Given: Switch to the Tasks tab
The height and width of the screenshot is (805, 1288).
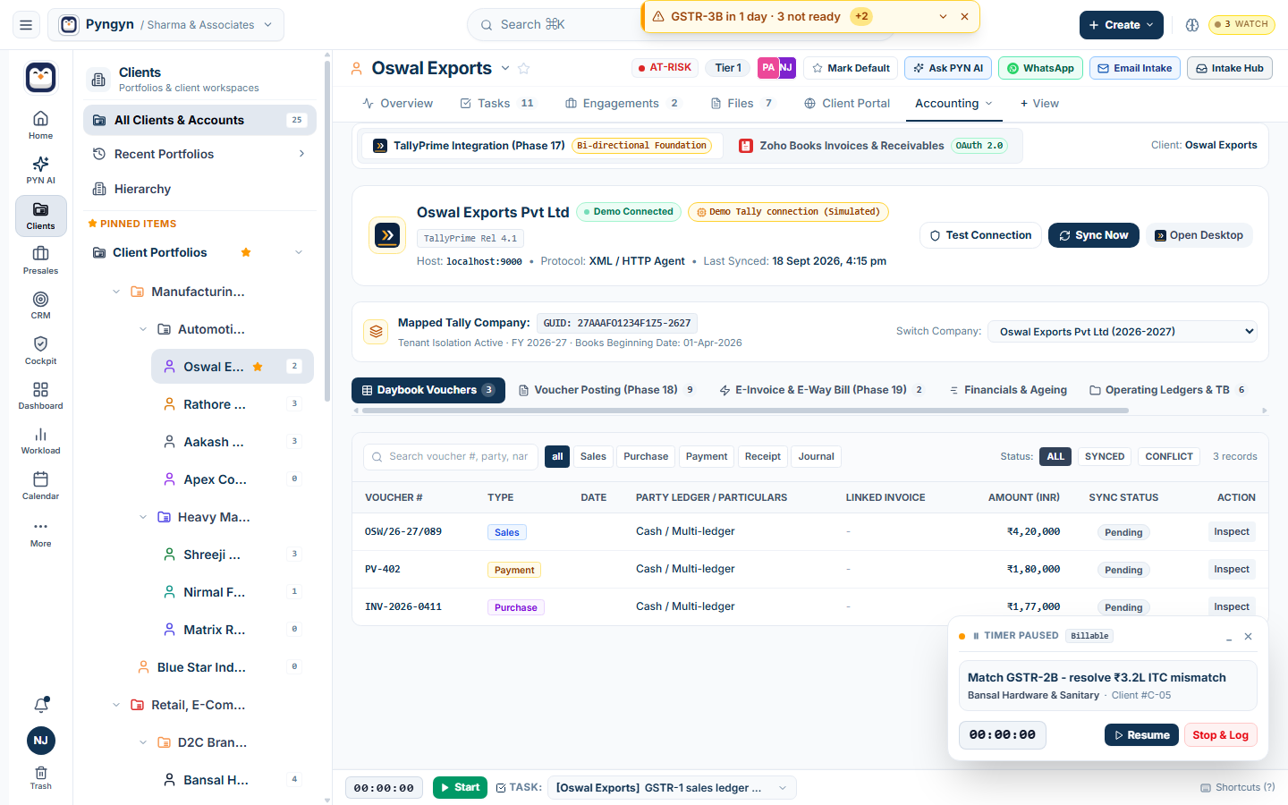Looking at the screenshot, I should click(496, 104).
